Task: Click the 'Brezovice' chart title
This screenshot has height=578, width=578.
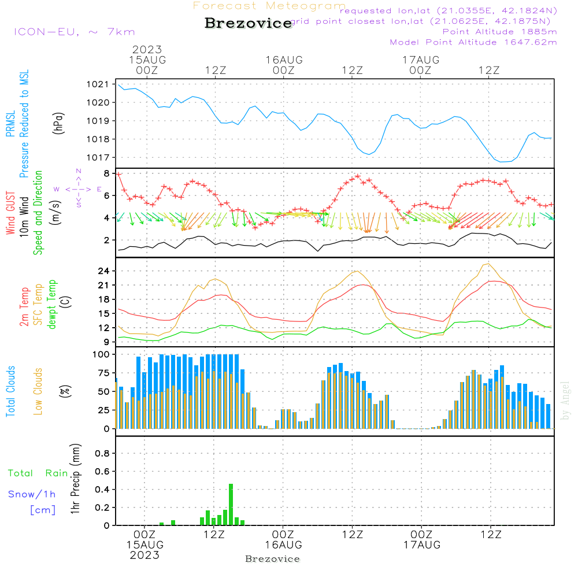Action: [x=248, y=23]
